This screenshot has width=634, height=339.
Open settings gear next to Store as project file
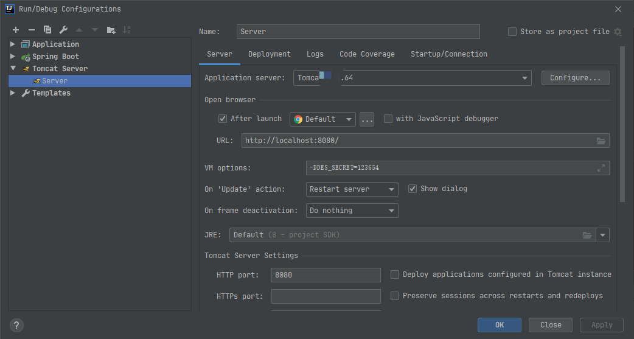point(618,32)
